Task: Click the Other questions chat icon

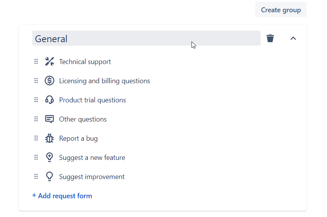Action: click(50, 119)
